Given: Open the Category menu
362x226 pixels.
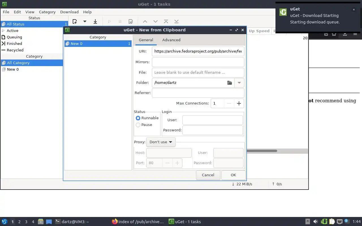Looking at the screenshot, I should coord(47,12).
